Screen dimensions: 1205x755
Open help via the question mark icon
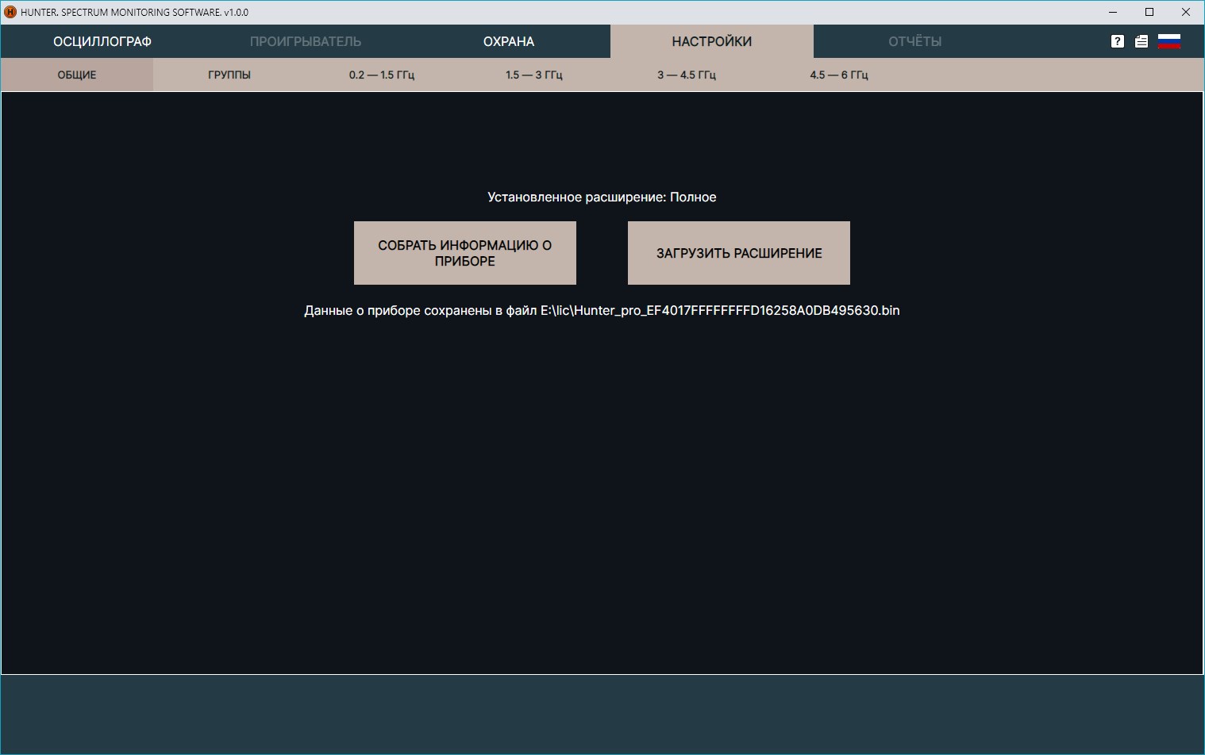click(1117, 41)
